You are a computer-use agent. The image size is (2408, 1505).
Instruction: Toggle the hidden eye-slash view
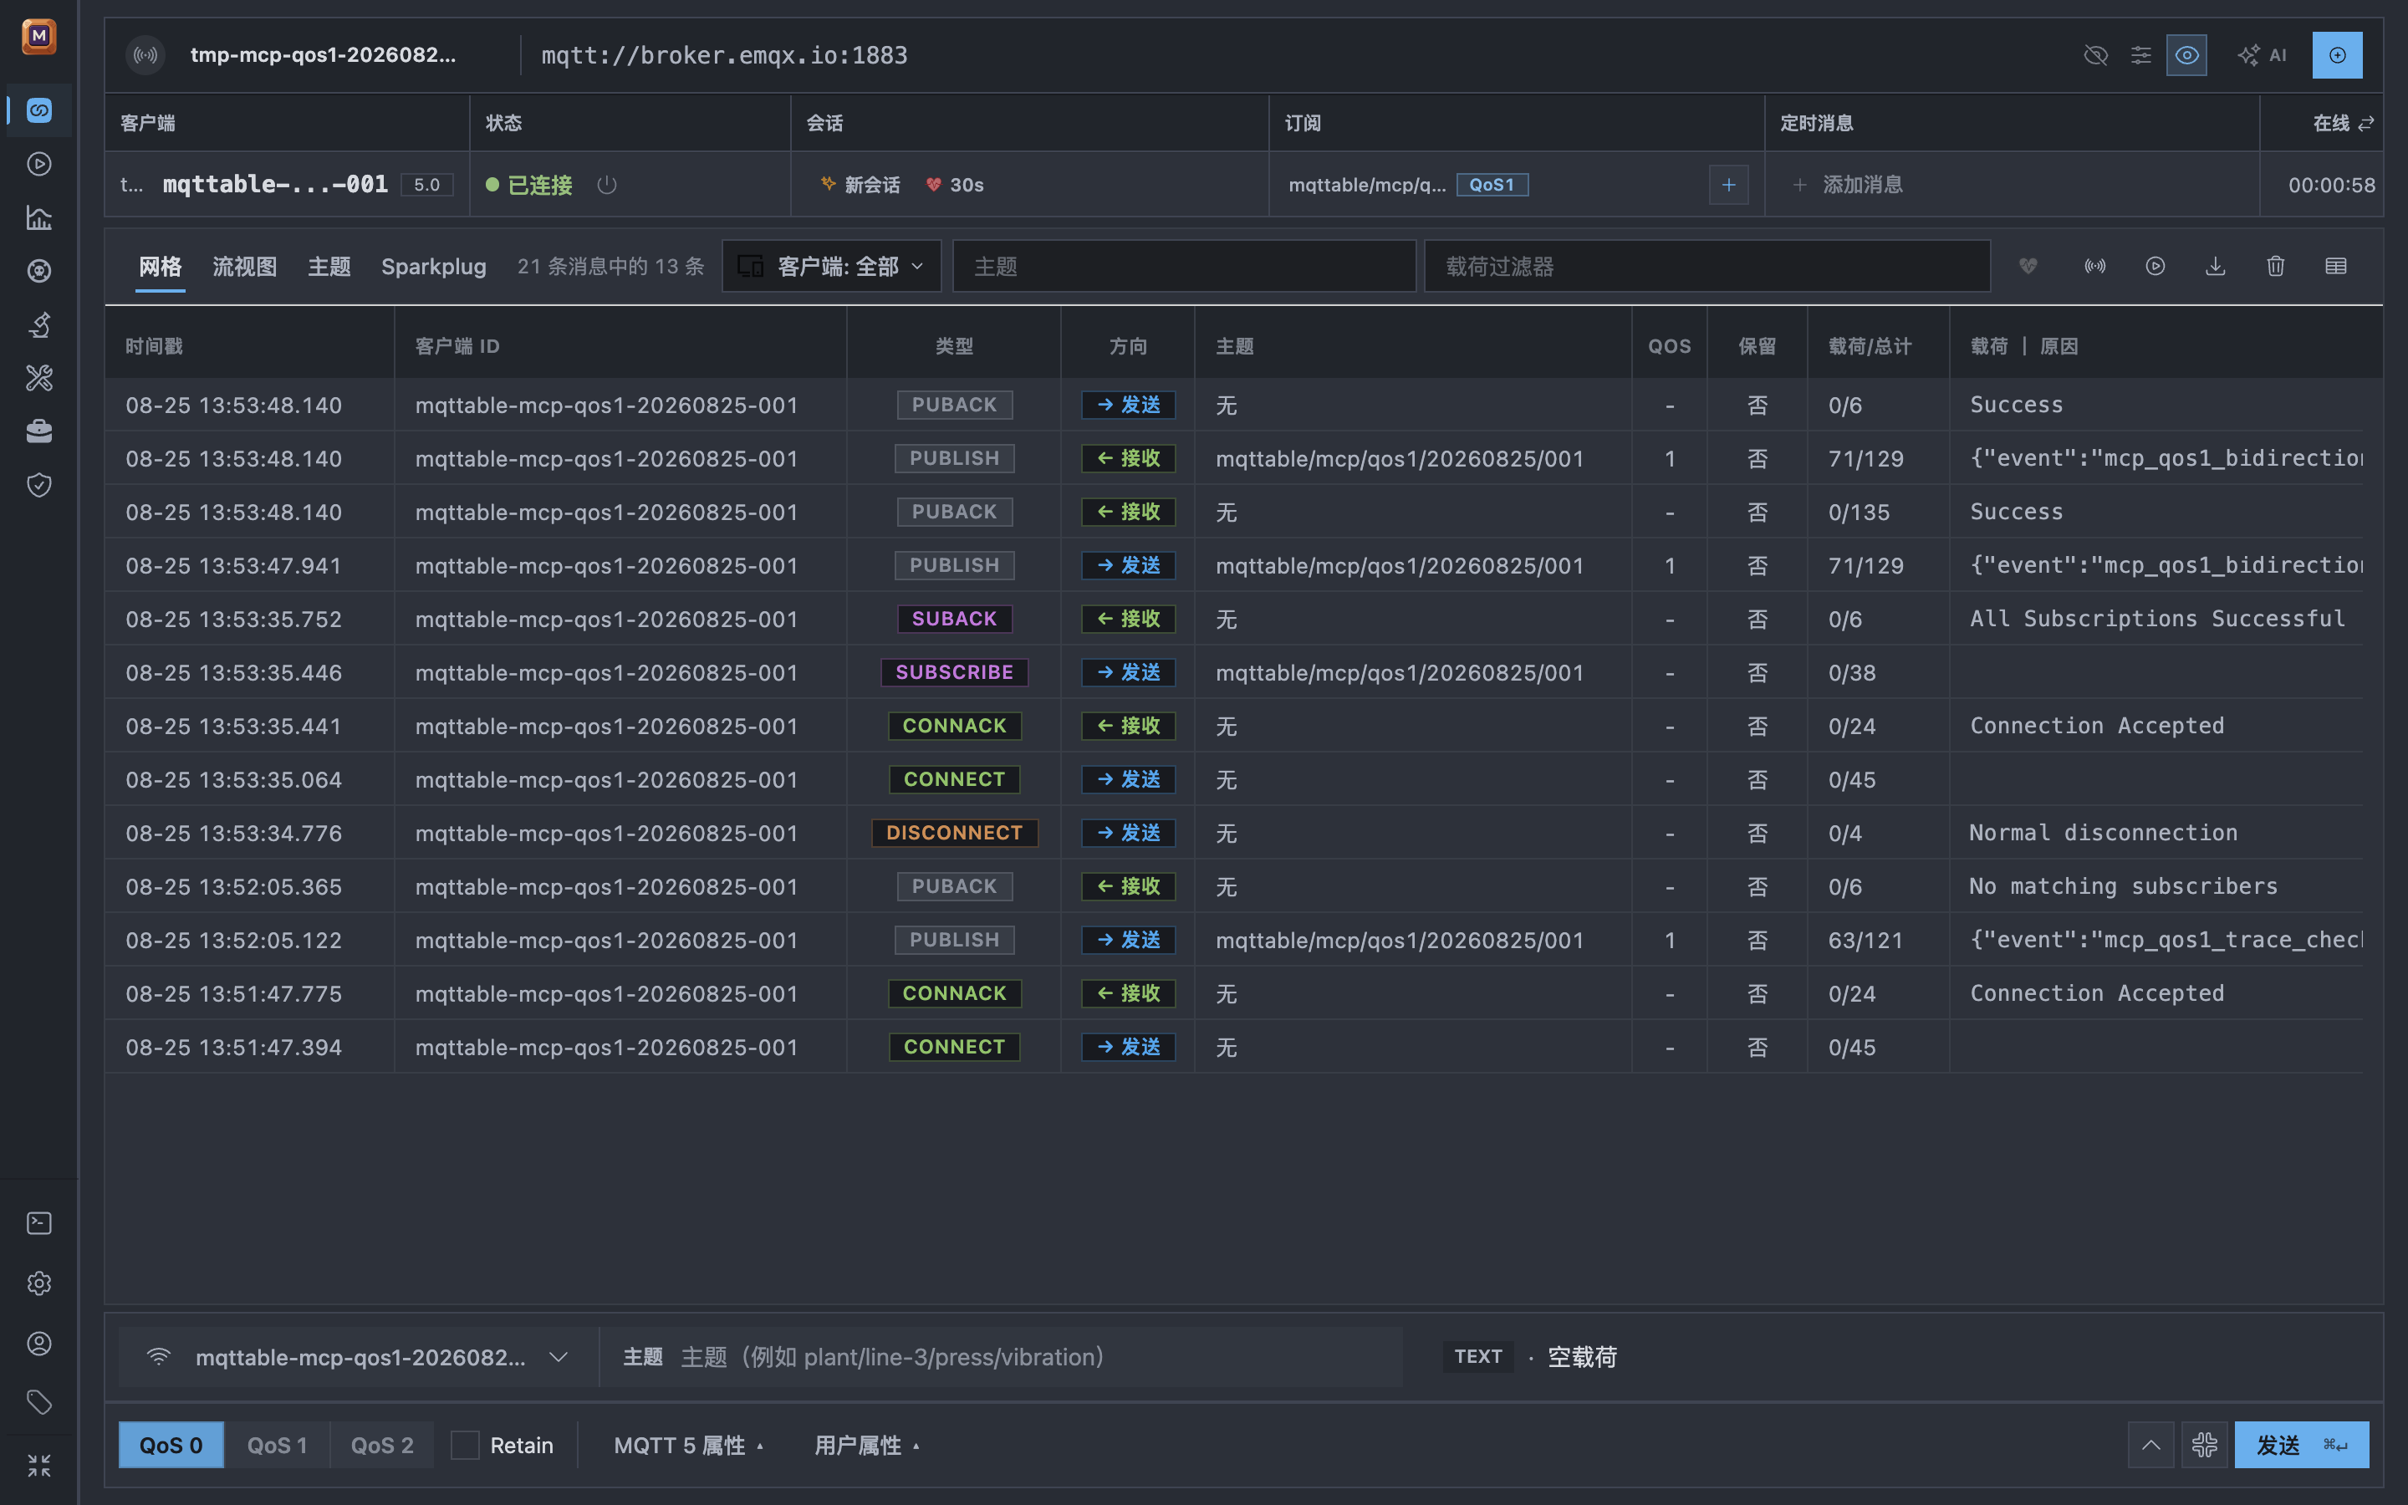2095,54
